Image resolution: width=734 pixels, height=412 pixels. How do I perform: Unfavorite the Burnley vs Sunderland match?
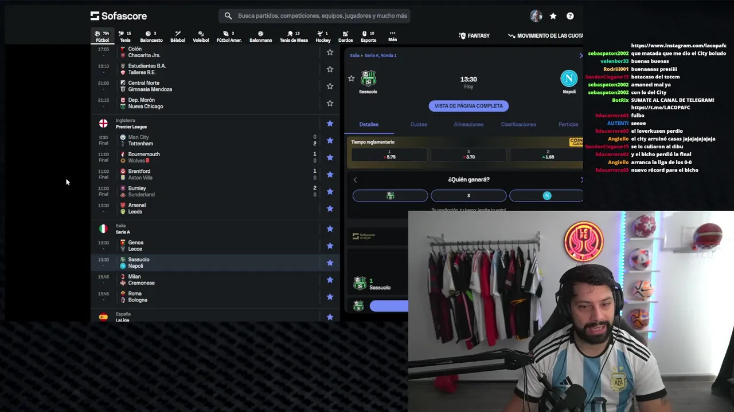330,192
